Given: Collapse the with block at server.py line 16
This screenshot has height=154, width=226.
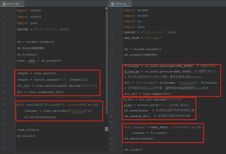Looking at the screenshot, I should click(15, 104).
